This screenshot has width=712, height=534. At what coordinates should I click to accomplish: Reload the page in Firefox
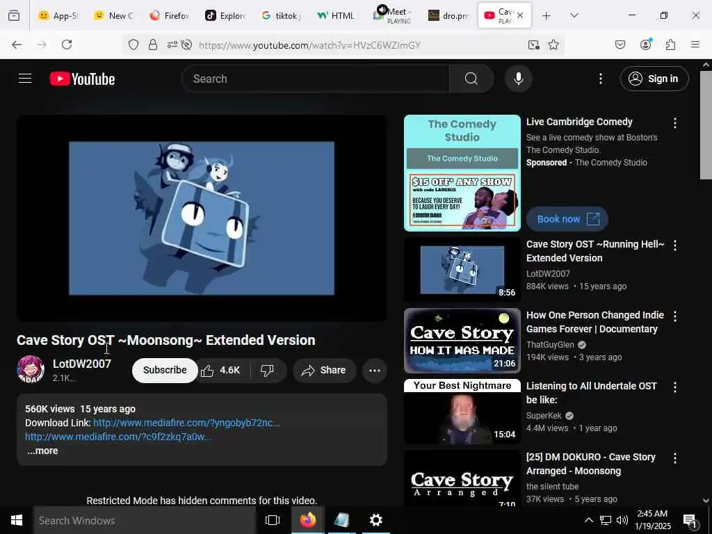coord(67,44)
